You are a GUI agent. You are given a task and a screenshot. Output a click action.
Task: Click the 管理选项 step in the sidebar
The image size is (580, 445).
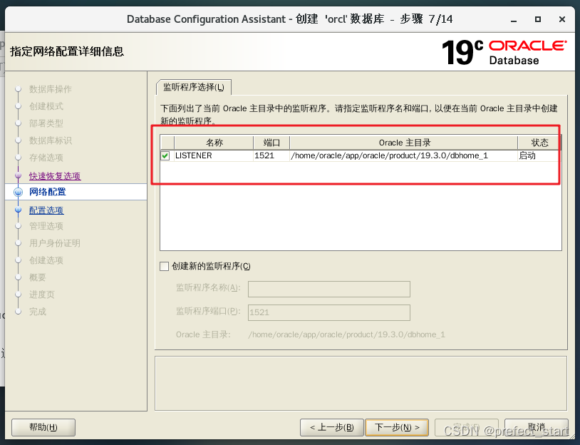pos(46,226)
